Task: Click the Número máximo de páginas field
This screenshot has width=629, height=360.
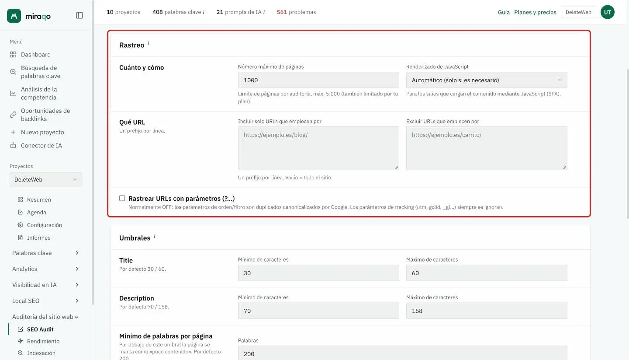Action: 318,80
